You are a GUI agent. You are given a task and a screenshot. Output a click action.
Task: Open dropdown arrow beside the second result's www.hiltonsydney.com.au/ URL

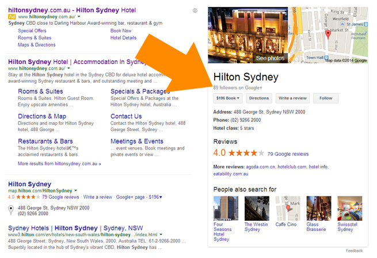68,68
